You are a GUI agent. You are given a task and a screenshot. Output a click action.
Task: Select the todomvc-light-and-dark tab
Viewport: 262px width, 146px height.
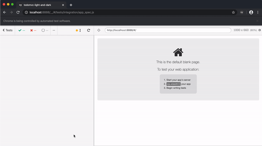39,5
